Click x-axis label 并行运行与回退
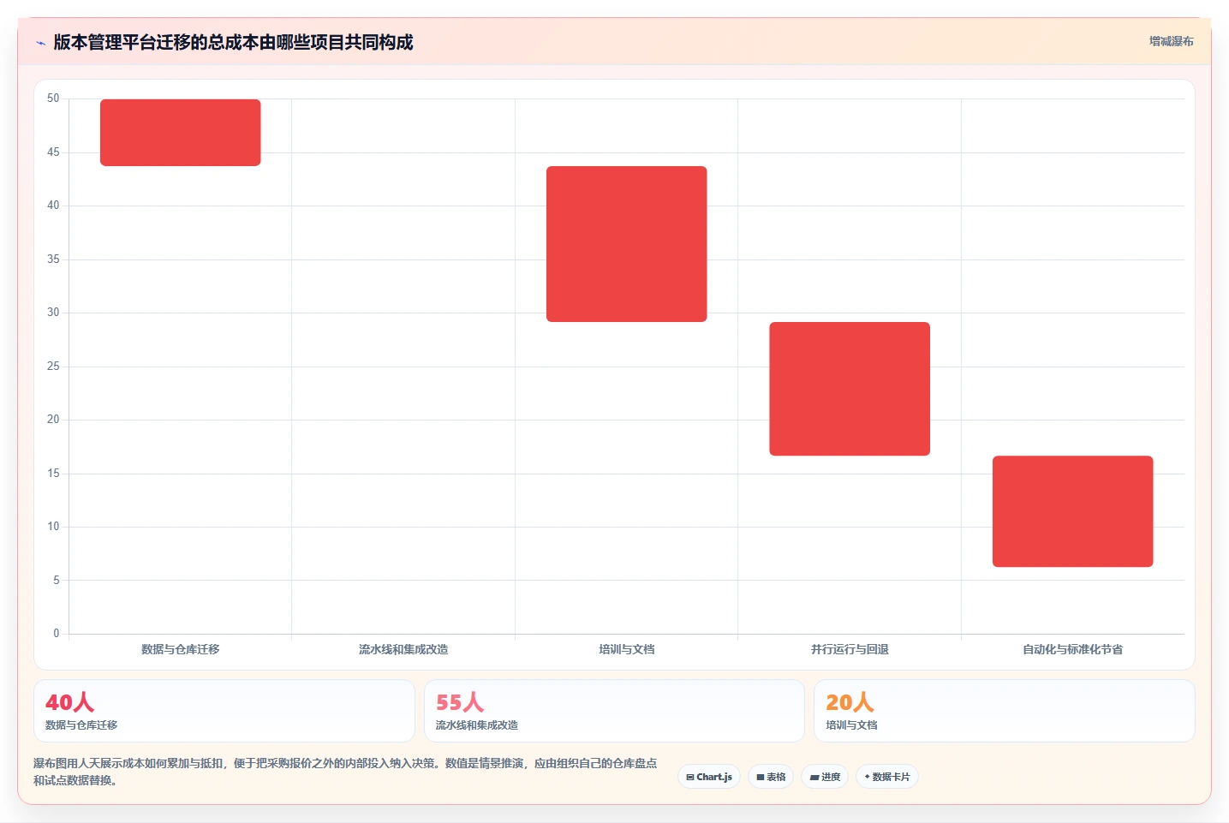 pyautogui.click(x=850, y=649)
